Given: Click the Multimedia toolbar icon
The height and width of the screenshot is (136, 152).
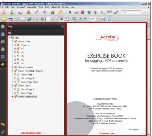Looking at the screenshot, I should (x=53, y=12).
